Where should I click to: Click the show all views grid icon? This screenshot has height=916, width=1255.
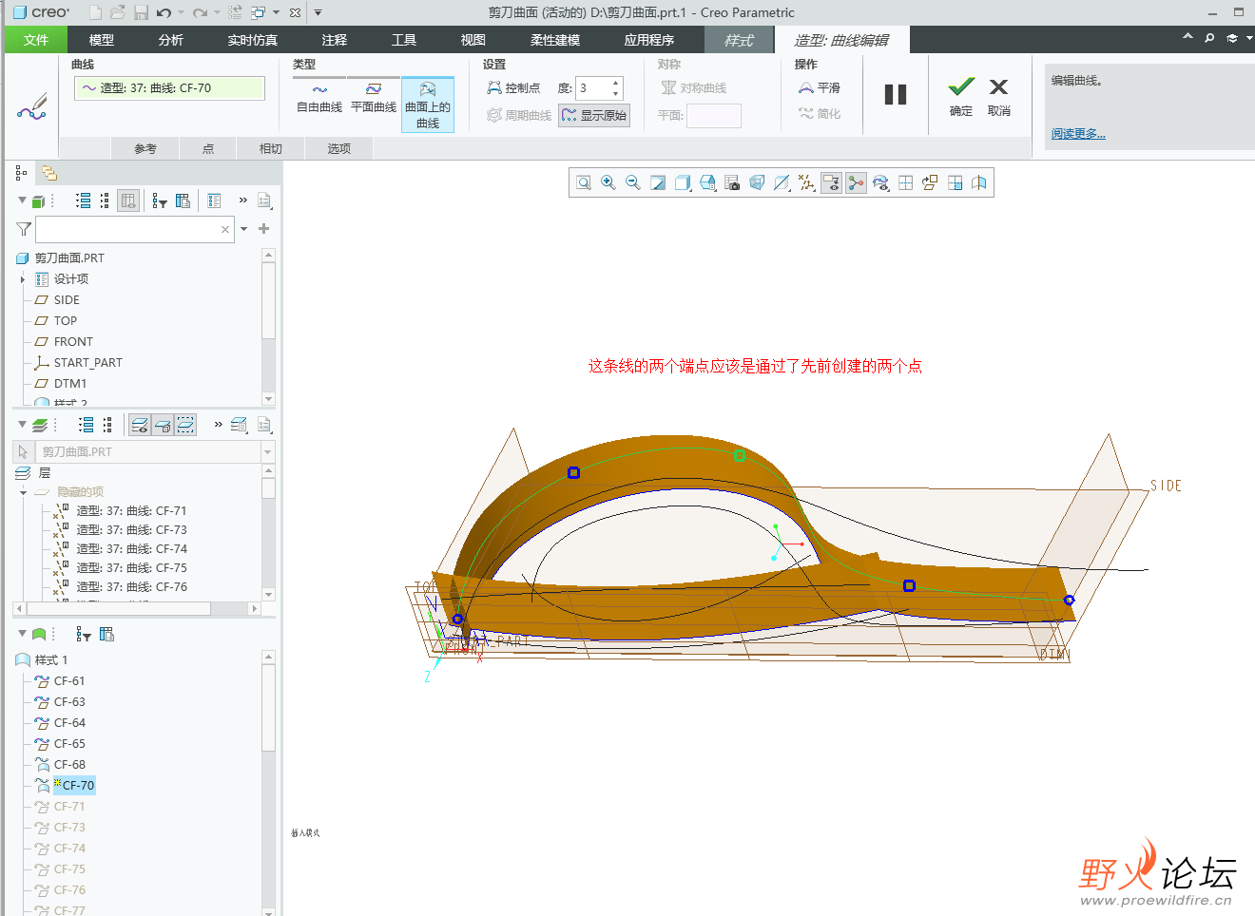coord(905,182)
